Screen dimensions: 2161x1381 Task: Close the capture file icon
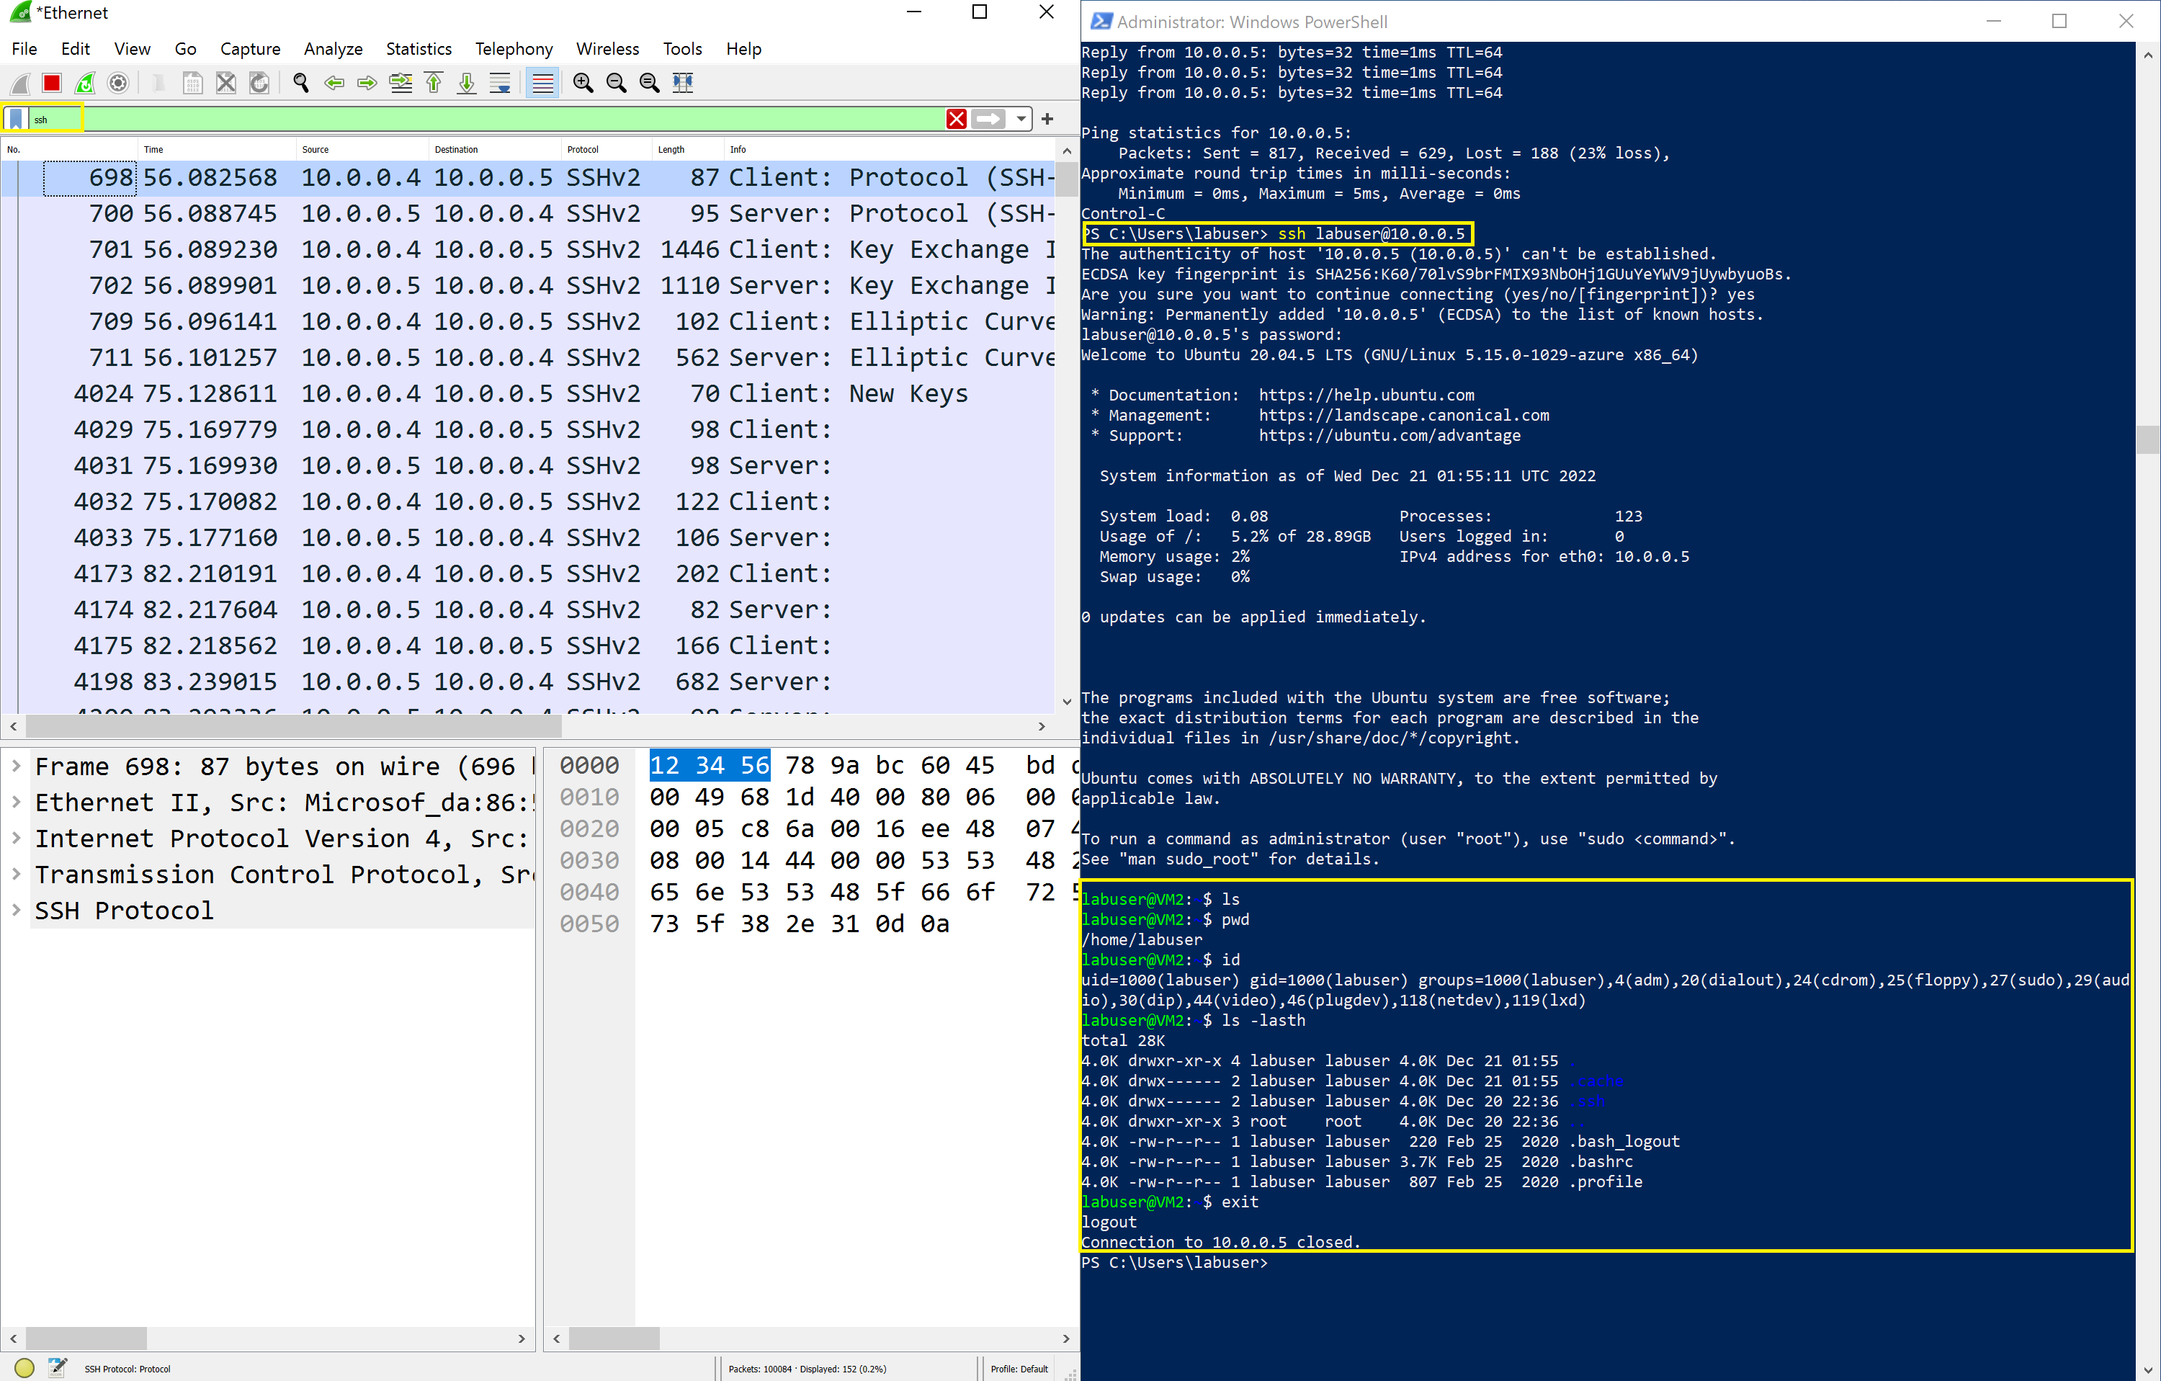(x=226, y=84)
